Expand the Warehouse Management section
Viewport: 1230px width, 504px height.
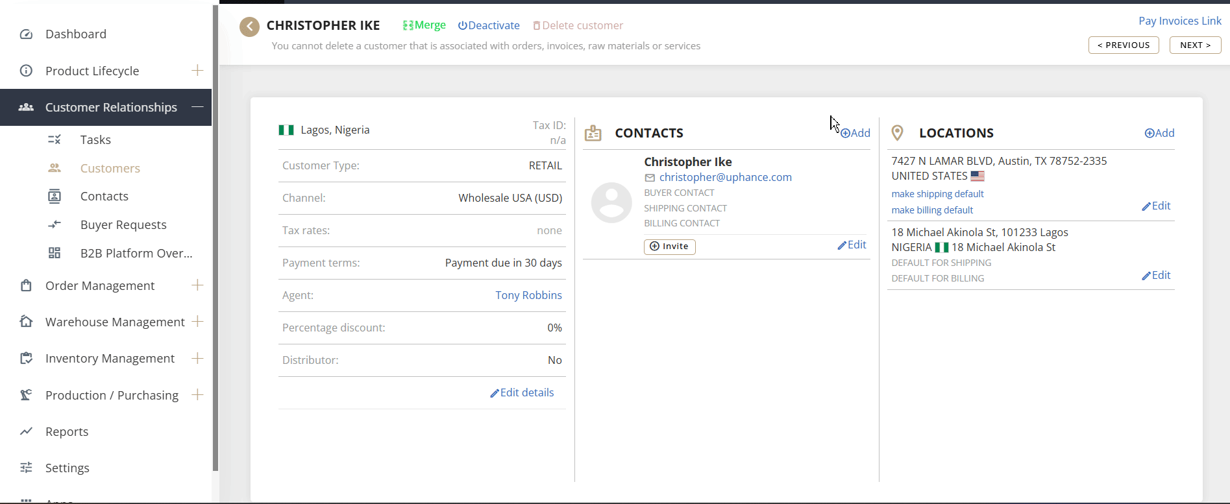[x=197, y=322]
